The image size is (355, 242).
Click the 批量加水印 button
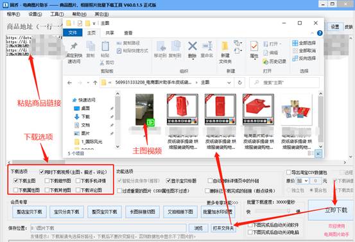[218, 212]
